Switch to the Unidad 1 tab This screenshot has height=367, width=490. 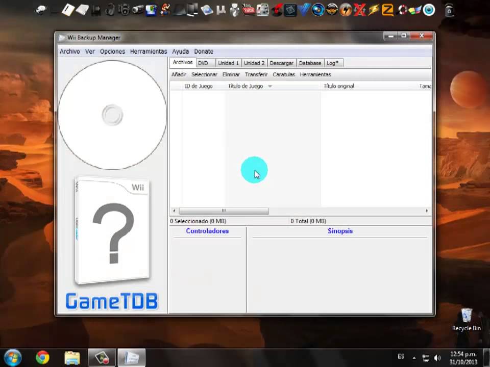tap(228, 63)
